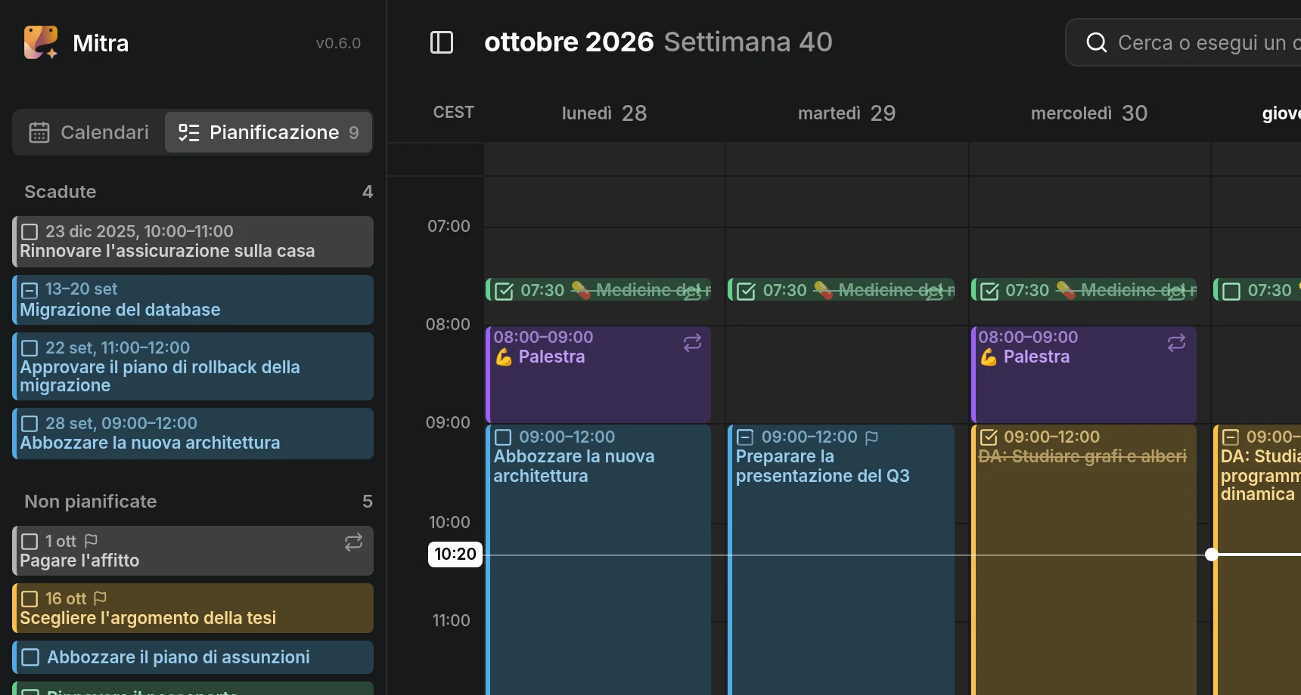Check off Abbozzare il piano di assunzioni

30,657
